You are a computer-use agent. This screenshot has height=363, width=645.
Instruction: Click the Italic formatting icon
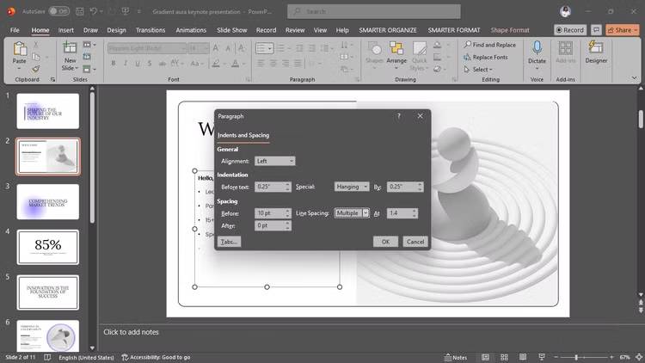pyautogui.click(x=126, y=64)
